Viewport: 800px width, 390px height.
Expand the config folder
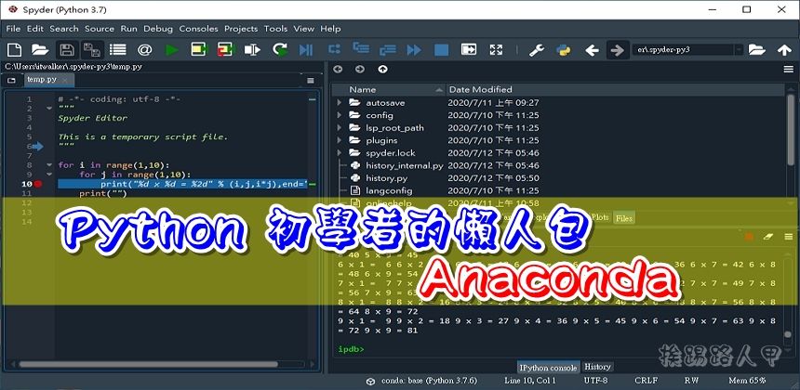pos(340,115)
